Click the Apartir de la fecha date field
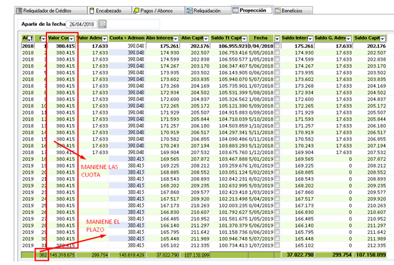This screenshot has height=265, width=394. 82,25
